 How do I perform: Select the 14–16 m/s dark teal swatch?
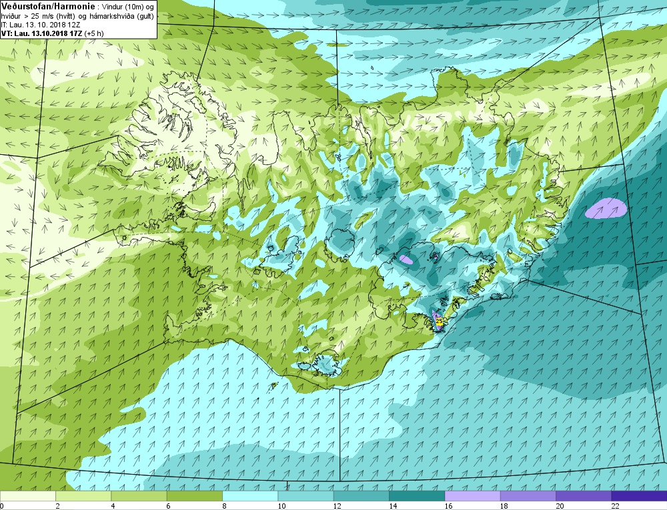tap(417, 496)
